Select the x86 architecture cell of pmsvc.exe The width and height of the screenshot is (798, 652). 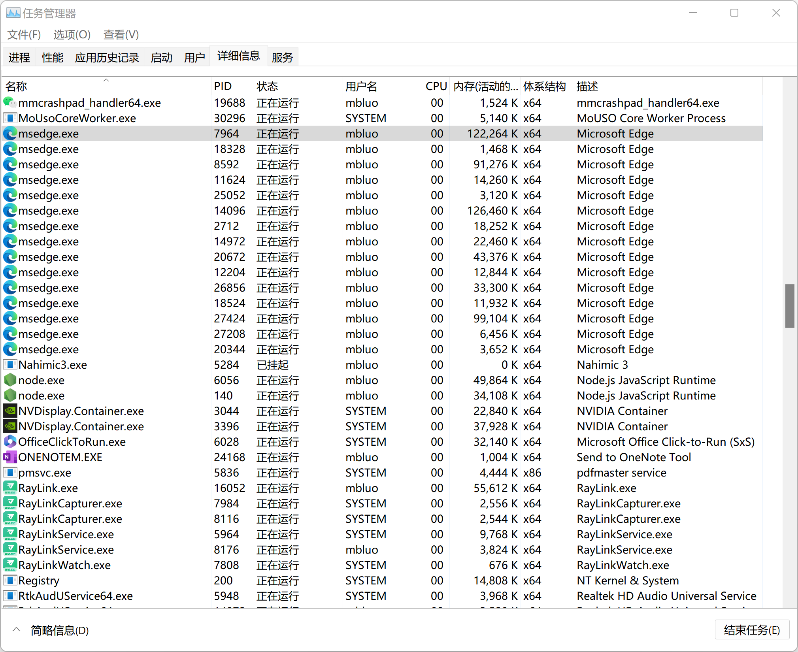tap(532, 473)
